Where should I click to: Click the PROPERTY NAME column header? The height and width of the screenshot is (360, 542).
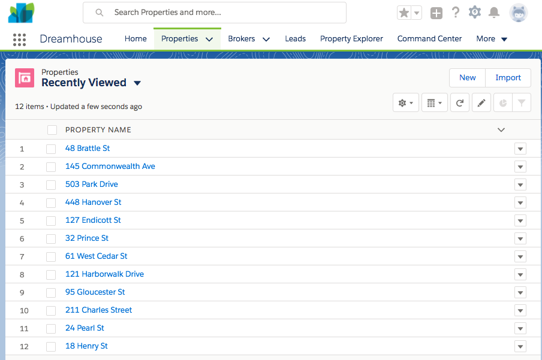[x=98, y=130]
